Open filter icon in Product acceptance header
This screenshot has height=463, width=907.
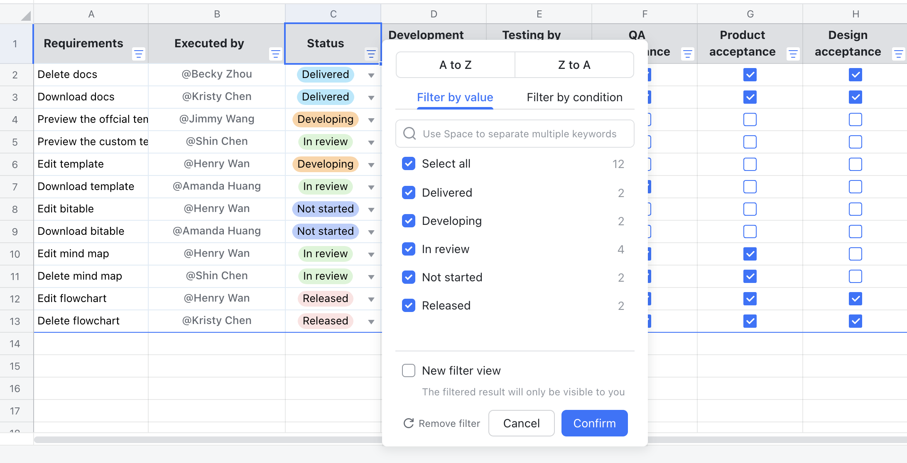click(x=793, y=54)
